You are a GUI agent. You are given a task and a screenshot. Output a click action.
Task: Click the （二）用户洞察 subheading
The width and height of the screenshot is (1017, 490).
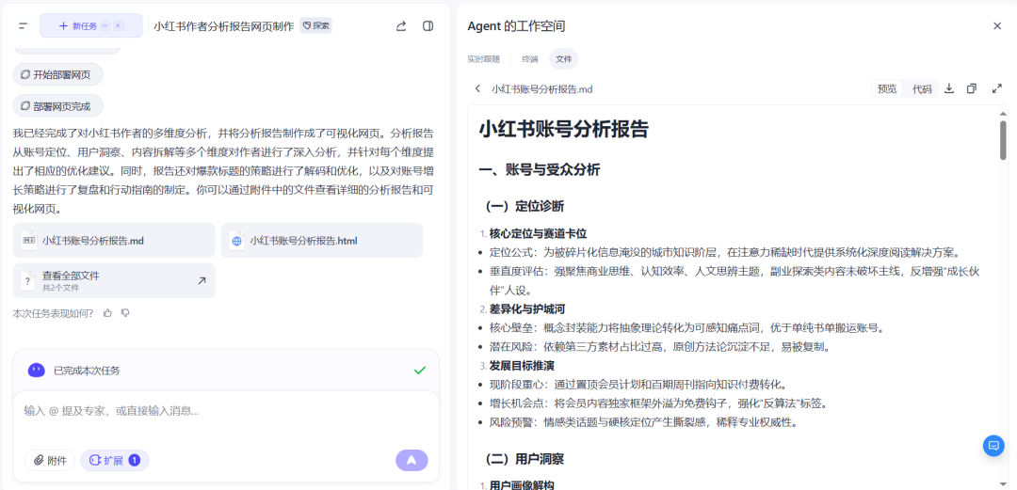pyautogui.click(x=525, y=460)
